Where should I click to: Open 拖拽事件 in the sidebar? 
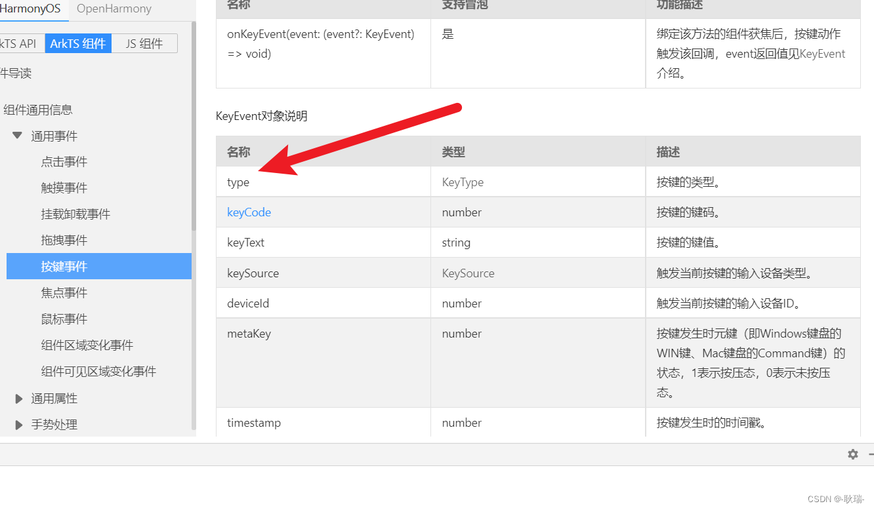coord(64,241)
